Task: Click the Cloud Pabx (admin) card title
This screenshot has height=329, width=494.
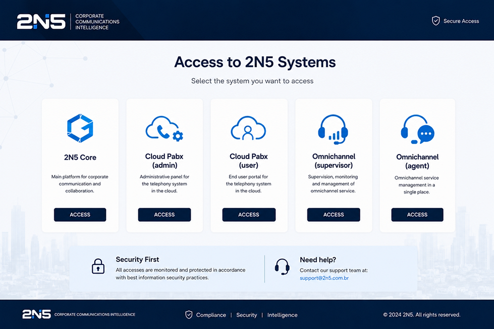Action: coord(164,161)
